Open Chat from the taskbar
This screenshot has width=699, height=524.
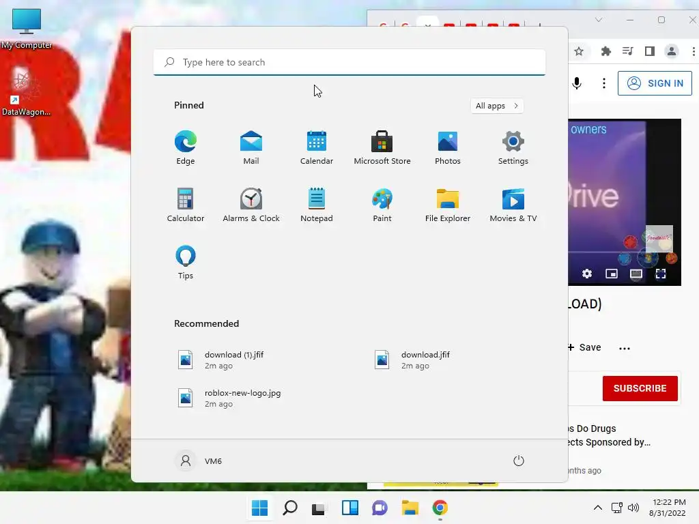380,508
